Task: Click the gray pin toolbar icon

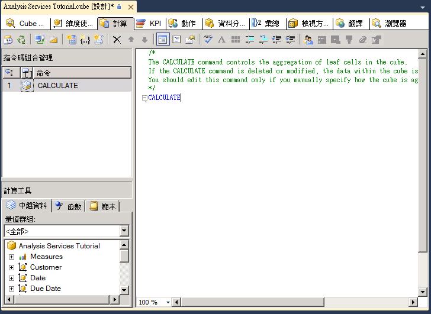Action: coord(349,40)
